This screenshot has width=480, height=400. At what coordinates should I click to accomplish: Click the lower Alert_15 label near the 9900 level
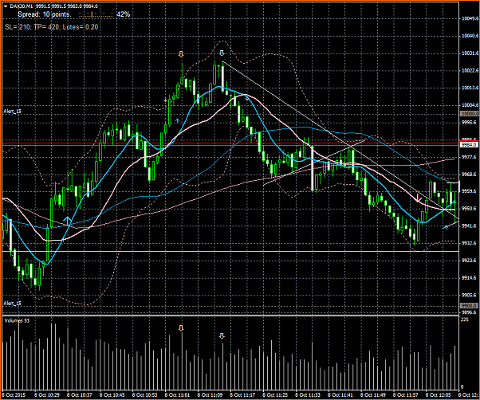coord(13,303)
